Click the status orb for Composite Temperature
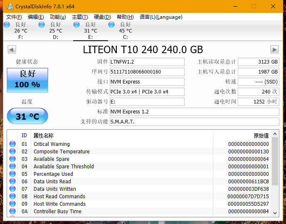The image size is (286, 224). 12,151
